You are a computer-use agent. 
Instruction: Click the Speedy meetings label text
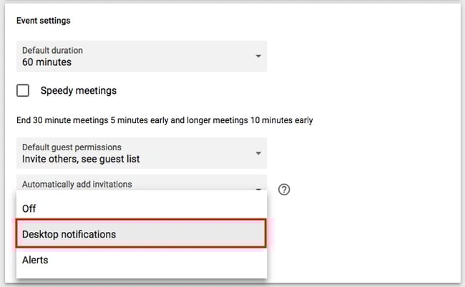click(x=78, y=91)
